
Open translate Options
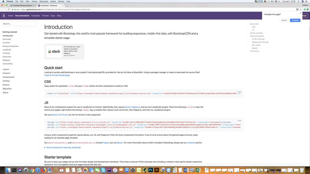pos(284,20)
